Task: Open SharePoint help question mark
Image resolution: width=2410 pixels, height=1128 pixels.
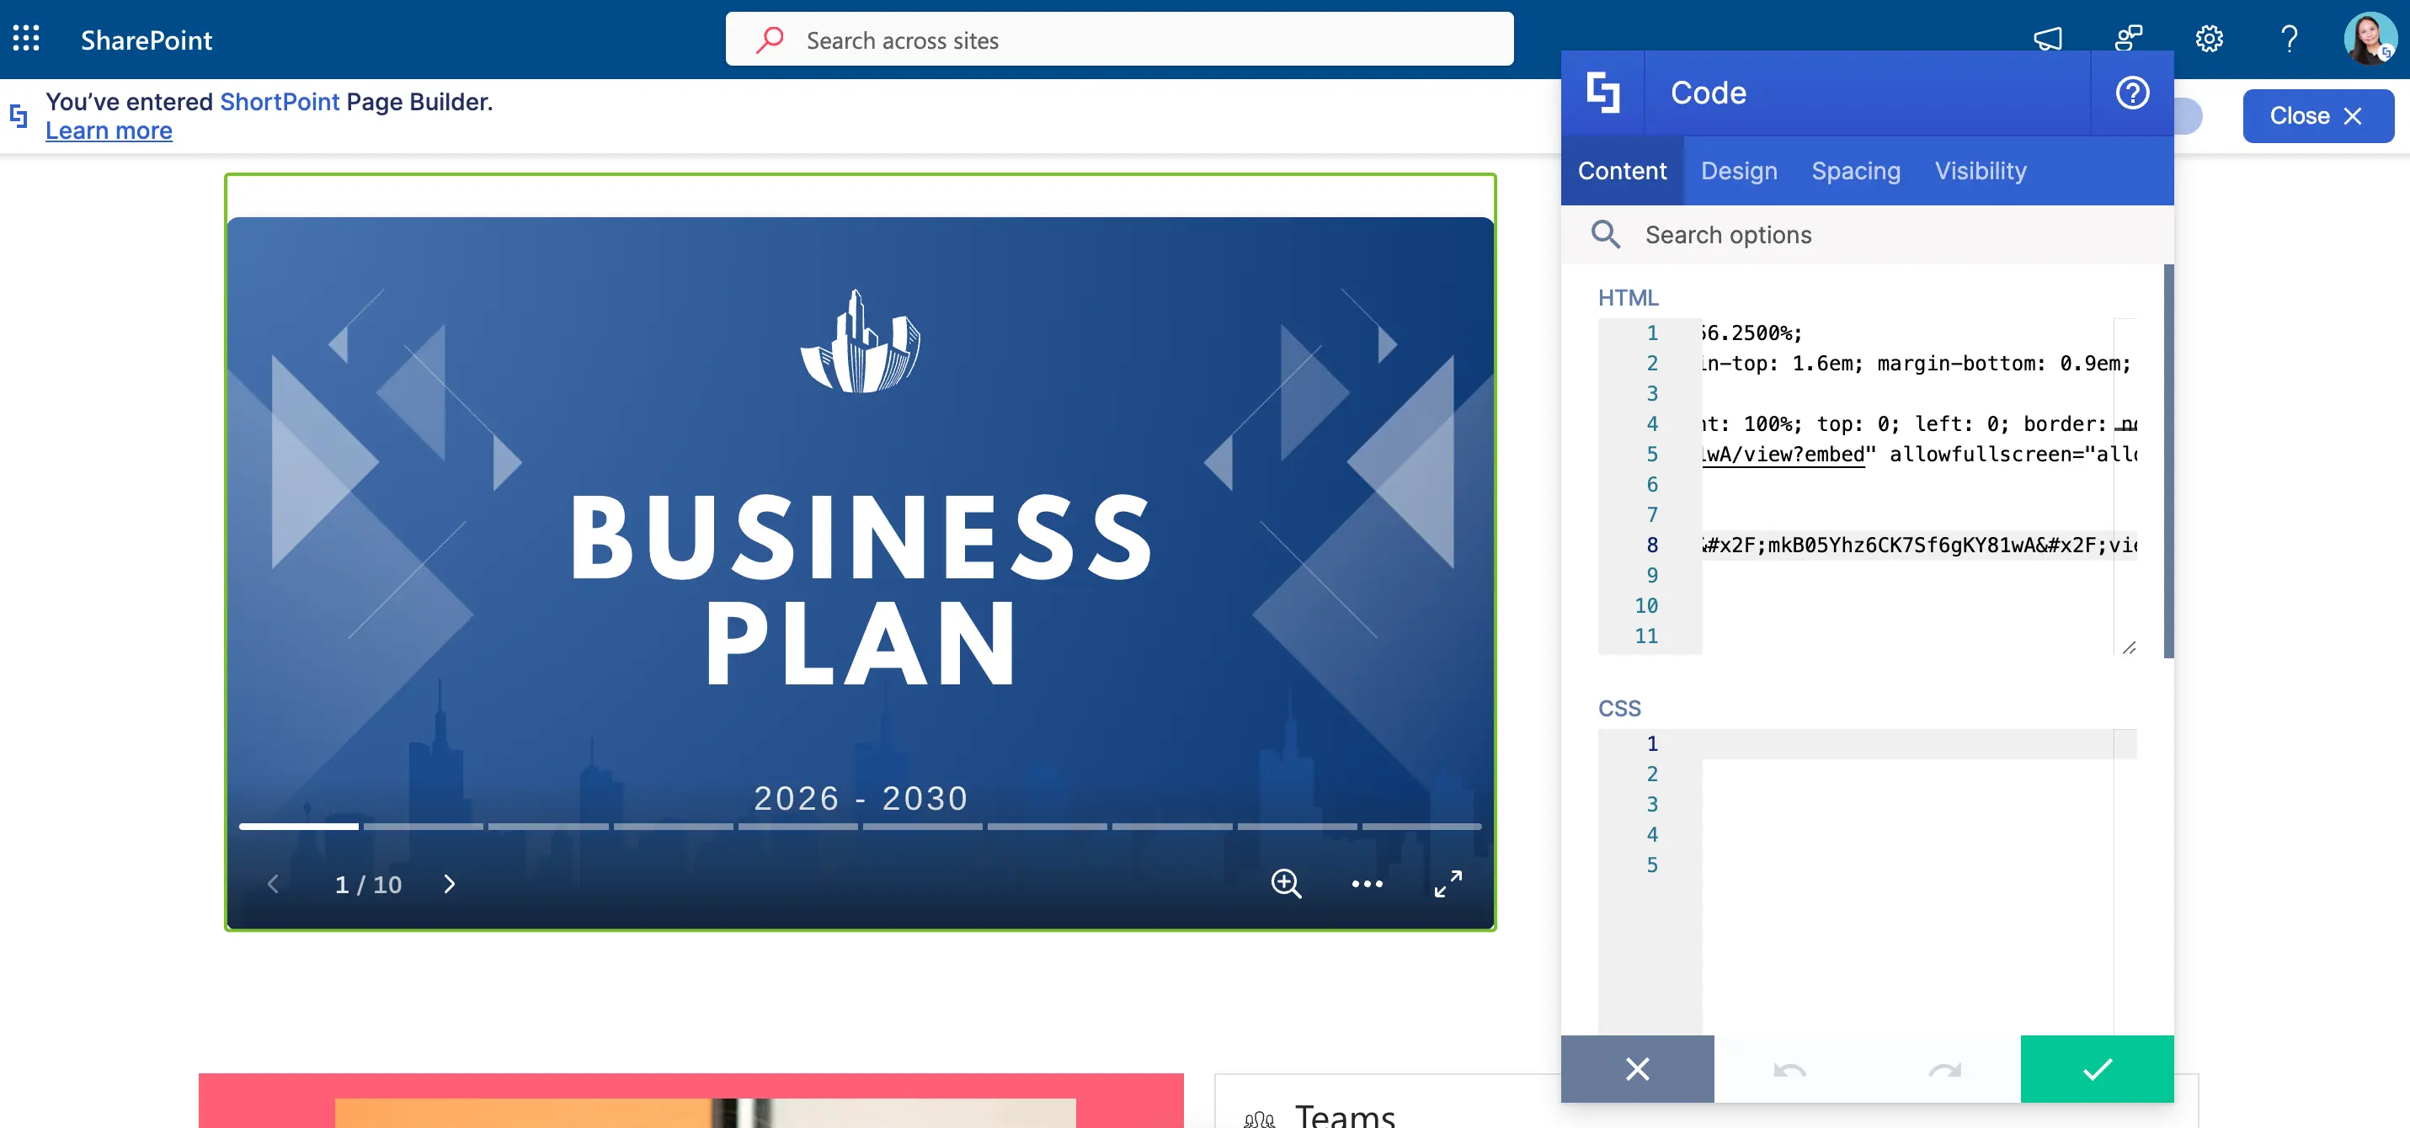Action: [x=2290, y=40]
